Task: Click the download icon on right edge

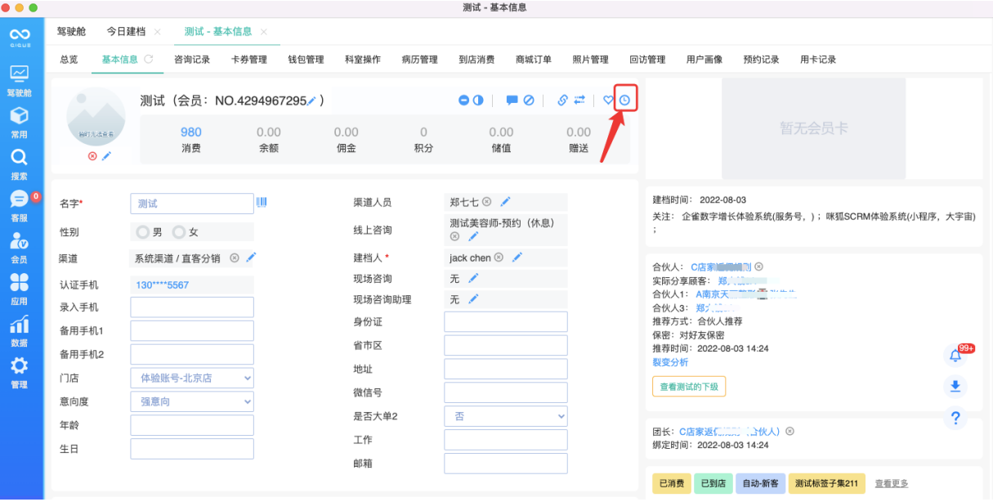Action: click(955, 386)
